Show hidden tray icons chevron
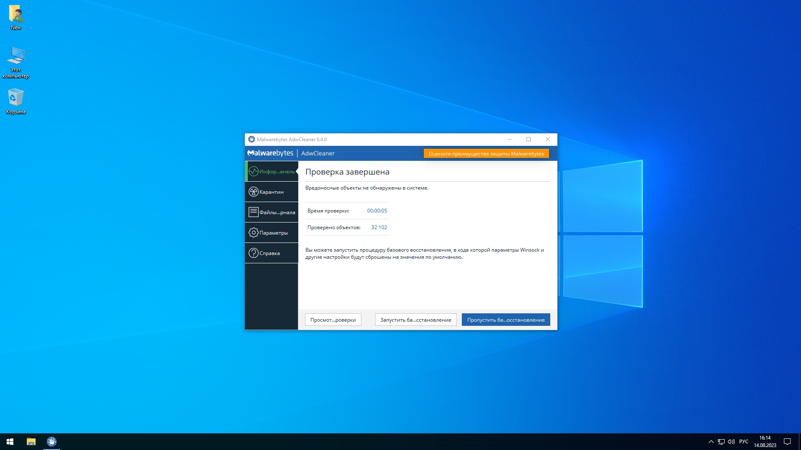The image size is (801, 450). (x=711, y=442)
